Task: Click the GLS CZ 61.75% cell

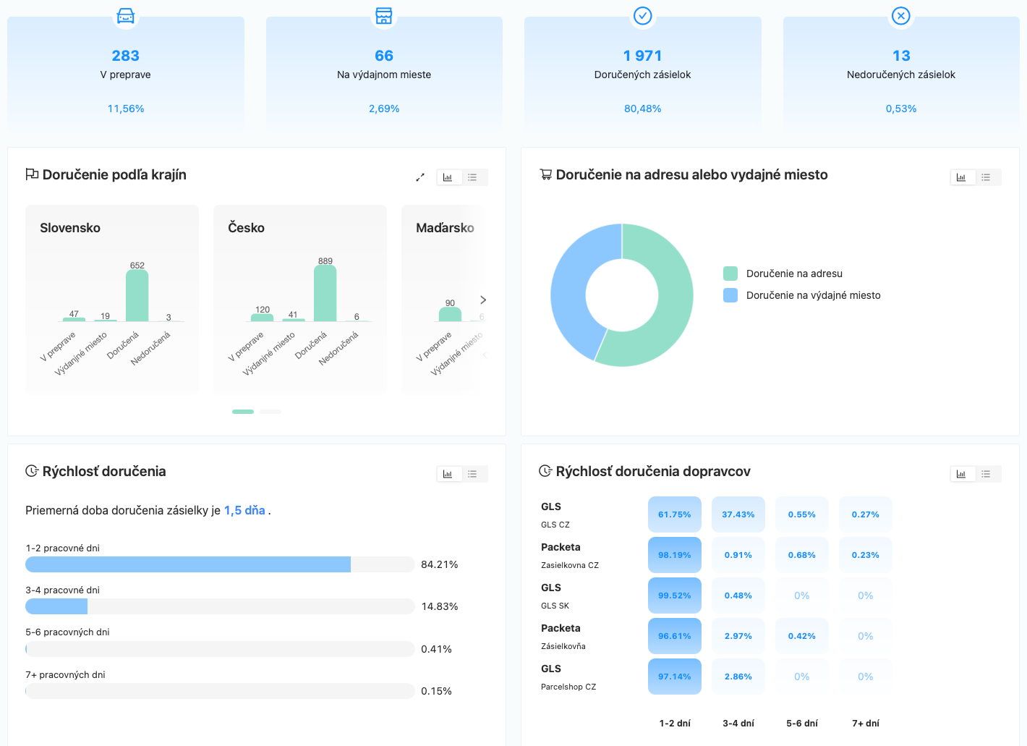Action: [675, 514]
